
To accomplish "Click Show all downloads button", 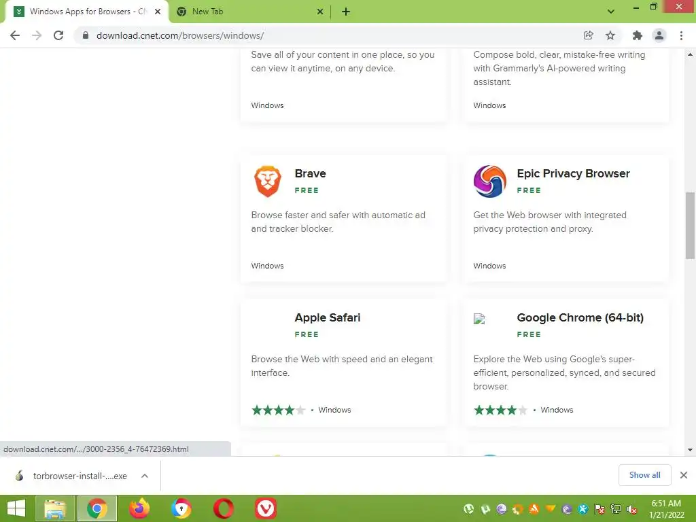I will coord(644,475).
